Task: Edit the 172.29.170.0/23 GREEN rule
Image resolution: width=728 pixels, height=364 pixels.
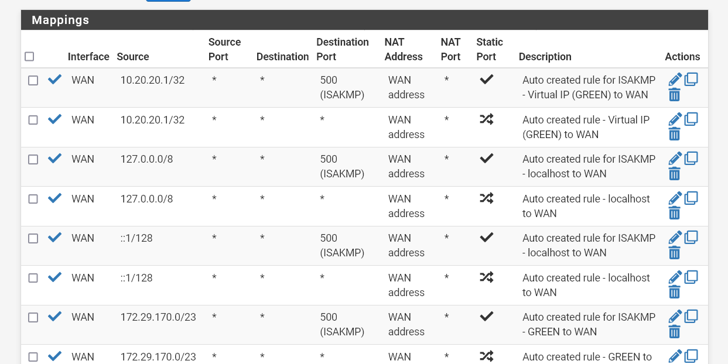Action: [674, 316]
